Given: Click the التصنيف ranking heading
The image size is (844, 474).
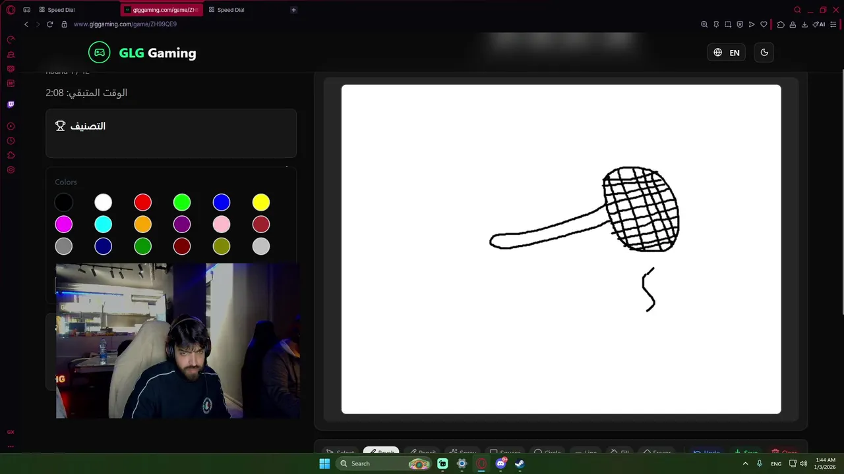Looking at the screenshot, I should (x=88, y=126).
